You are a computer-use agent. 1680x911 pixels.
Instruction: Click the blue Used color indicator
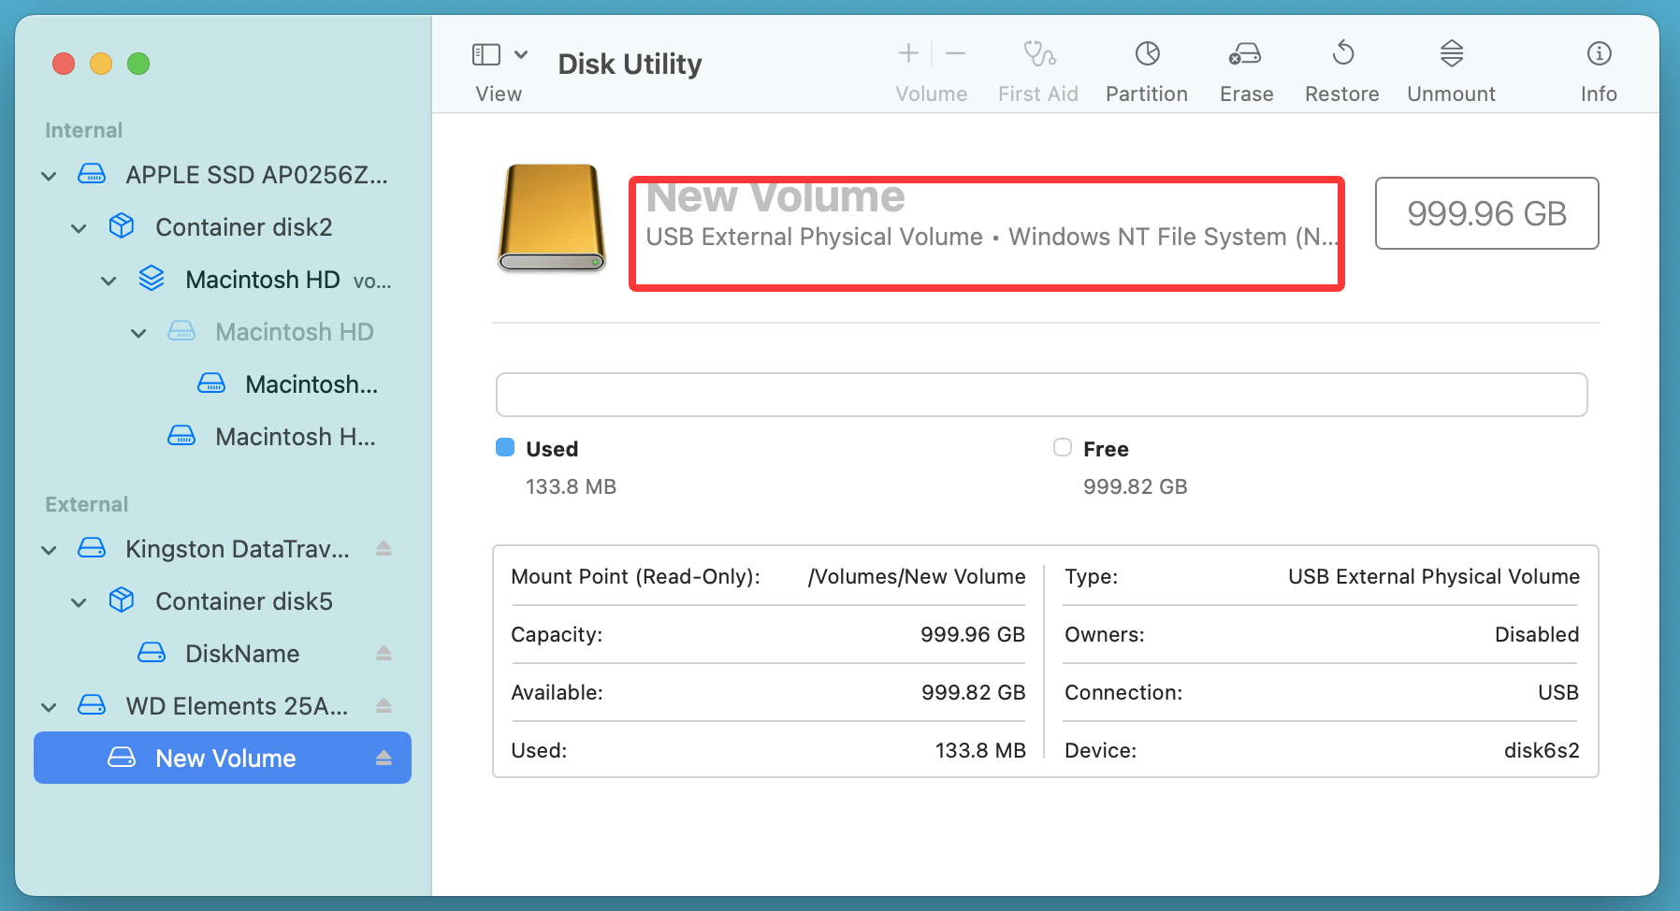[505, 448]
